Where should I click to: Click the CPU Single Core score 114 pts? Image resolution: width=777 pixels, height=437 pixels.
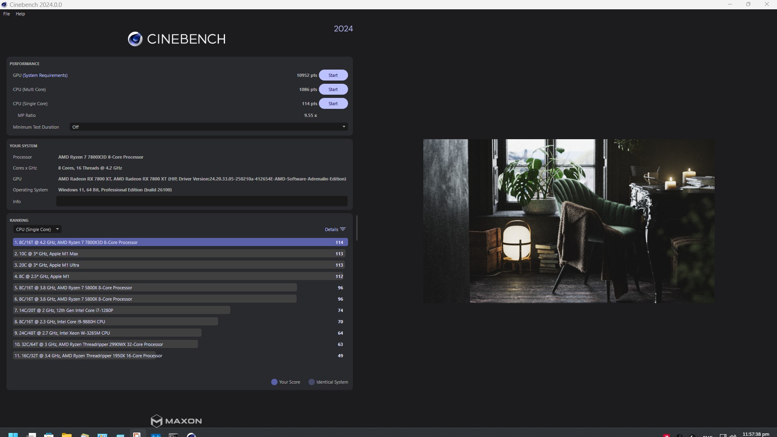click(x=310, y=104)
